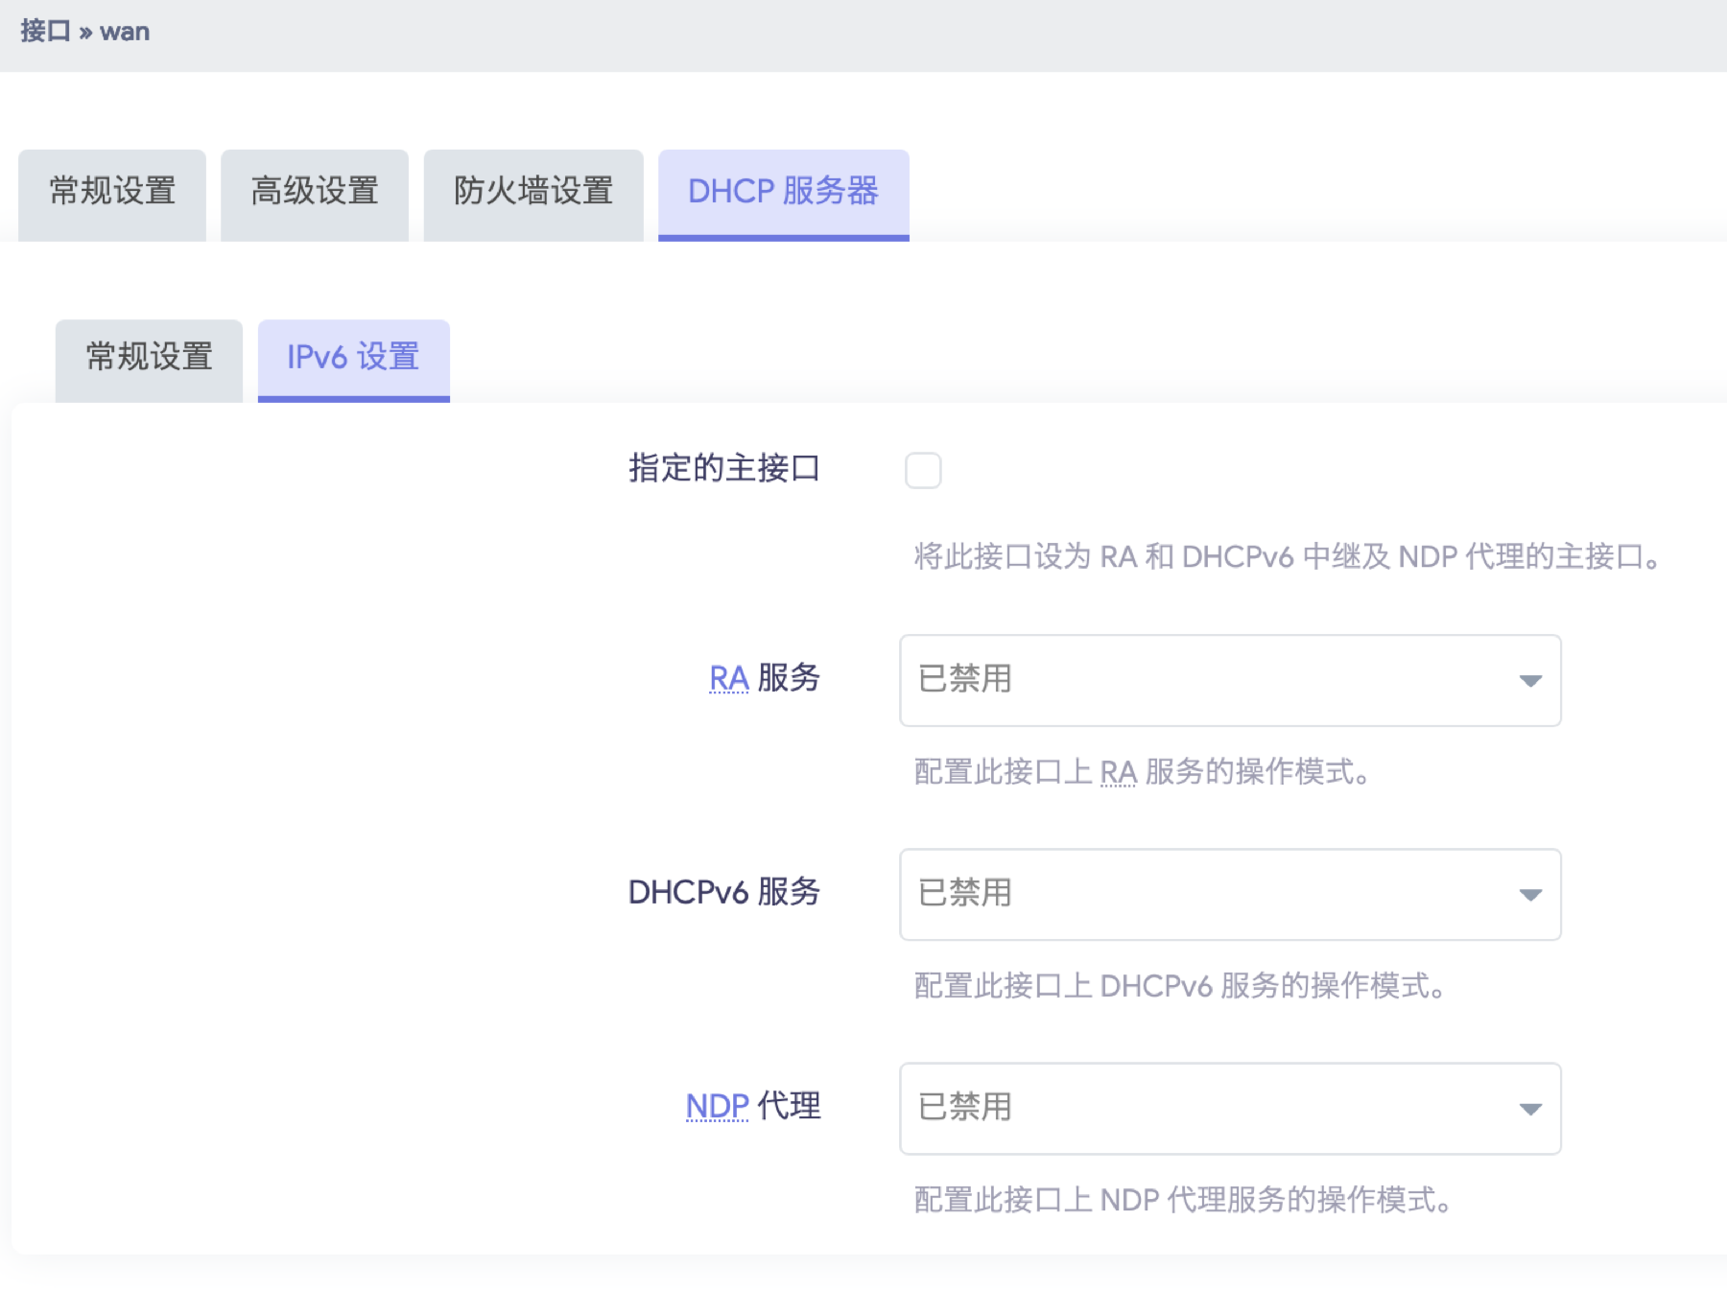Open the NDP 代理 dropdown
The height and width of the screenshot is (1291, 1727).
pyautogui.click(x=1230, y=1108)
